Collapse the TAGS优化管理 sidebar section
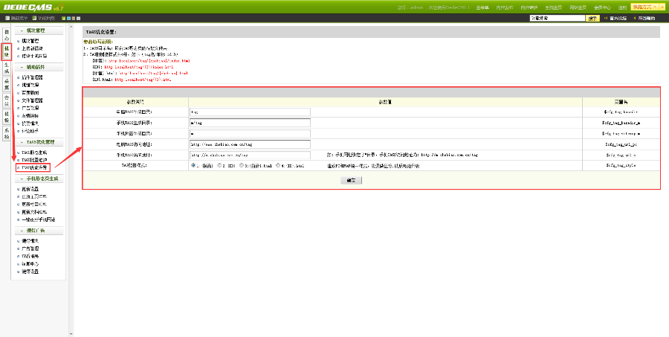This screenshot has height=337, width=669. pos(39,142)
